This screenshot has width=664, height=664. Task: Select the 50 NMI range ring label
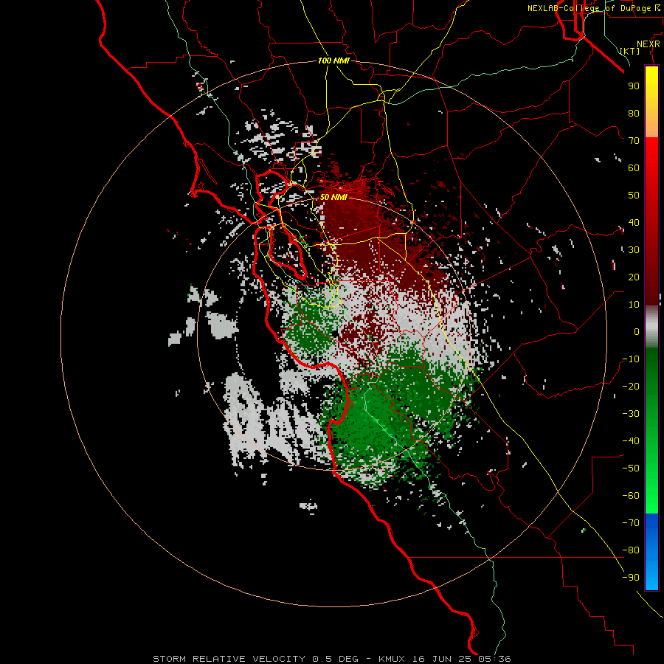click(x=333, y=197)
